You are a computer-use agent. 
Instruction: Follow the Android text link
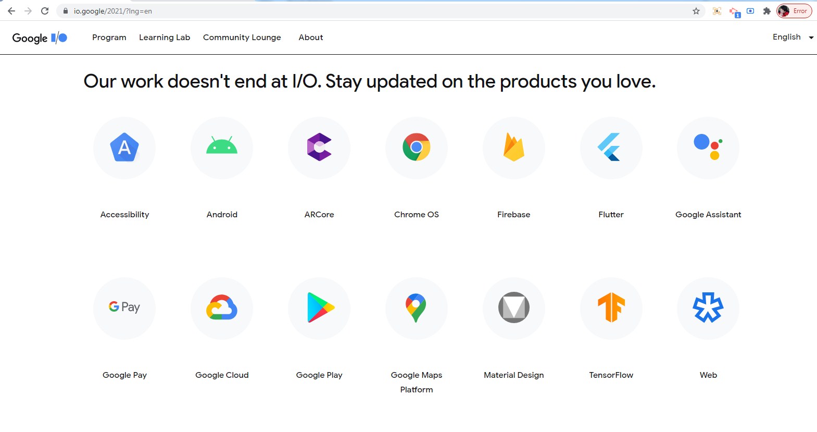pyautogui.click(x=222, y=215)
